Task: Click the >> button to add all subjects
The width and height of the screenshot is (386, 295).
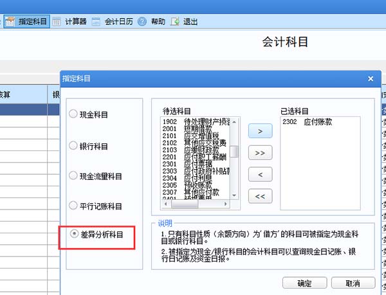Action: pyautogui.click(x=260, y=153)
